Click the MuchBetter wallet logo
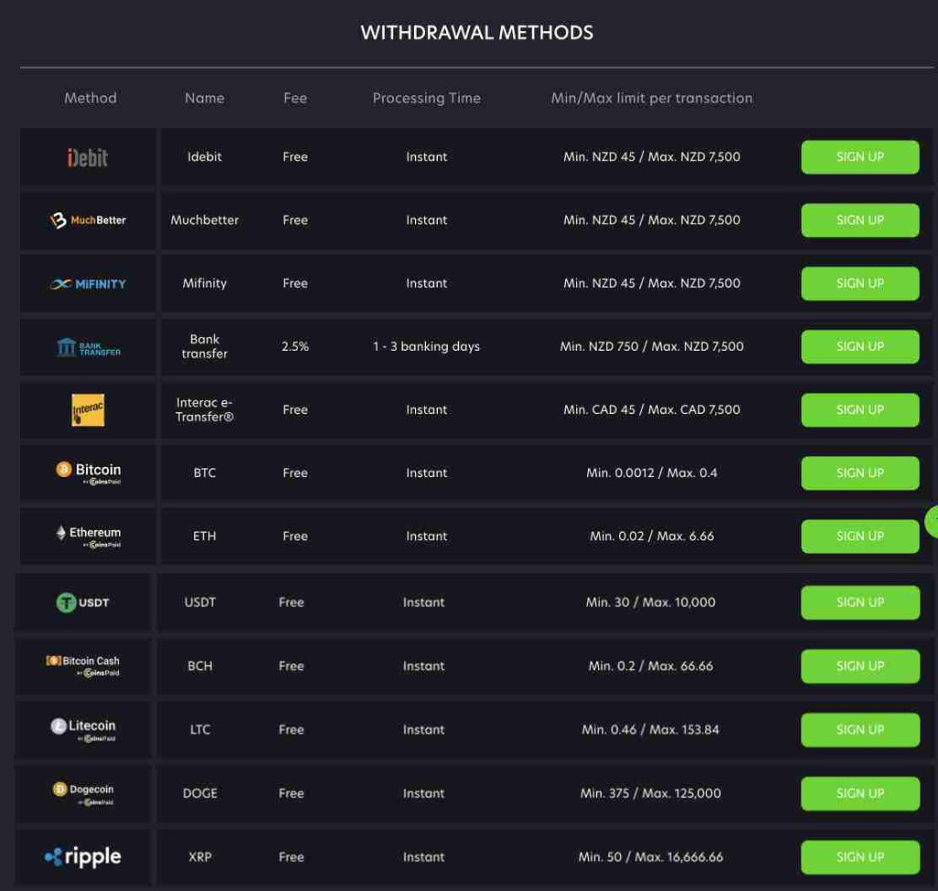 [85, 220]
